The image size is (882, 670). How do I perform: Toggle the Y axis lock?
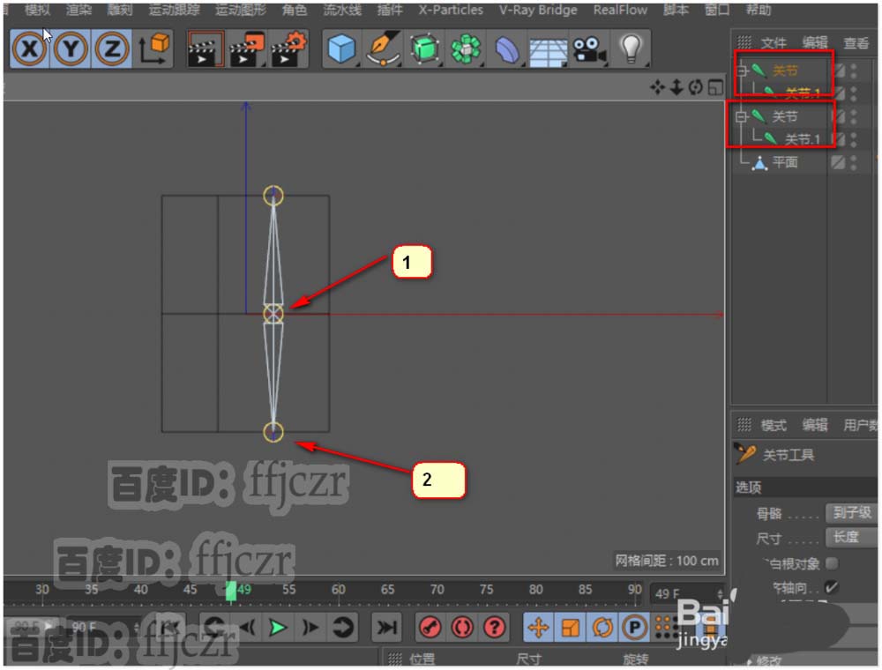coord(71,49)
